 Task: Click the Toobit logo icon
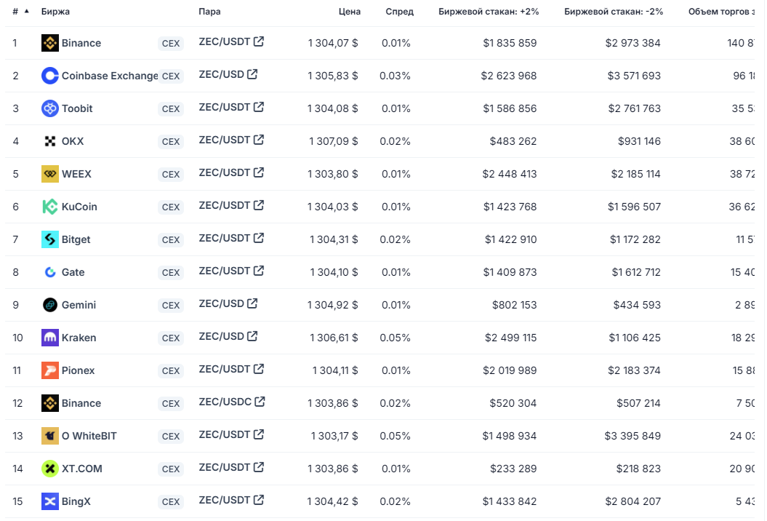(50, 108)
